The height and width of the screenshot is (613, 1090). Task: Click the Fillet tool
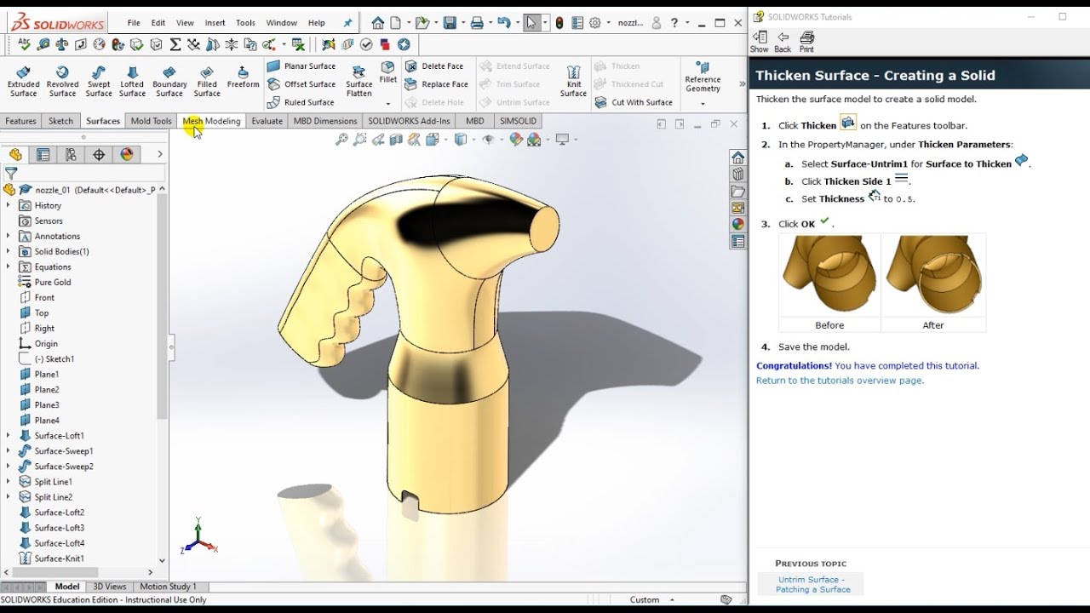point(388,72)
